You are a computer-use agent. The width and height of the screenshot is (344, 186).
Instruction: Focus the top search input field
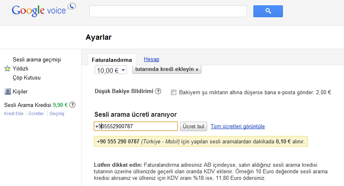[x=168, y=11]
